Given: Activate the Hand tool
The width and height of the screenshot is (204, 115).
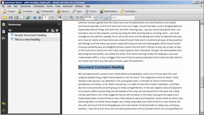Looking at the screenshot, I should 65,18.
